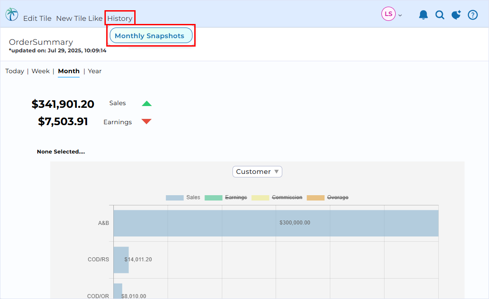
Task: Click the updated on timestamp text
Action: (57, 51)
